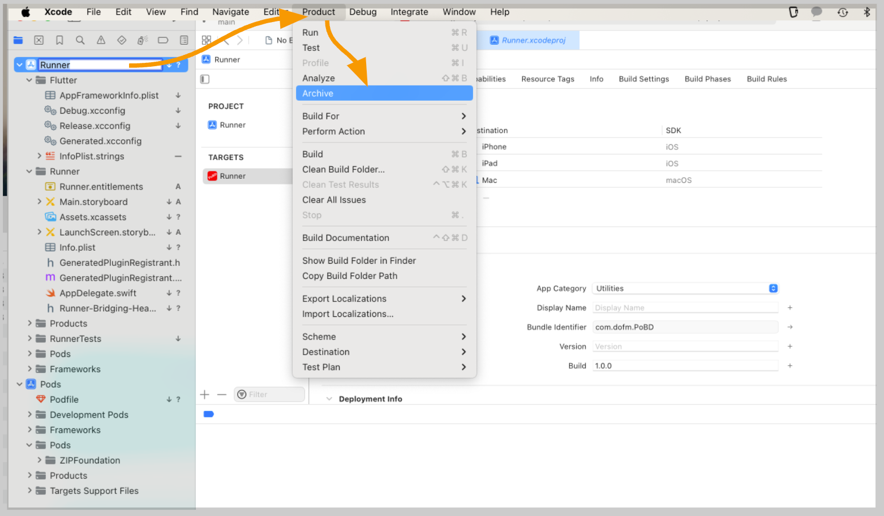
Task: Collapse the Deployment Info section
Action: click(329, 399)
